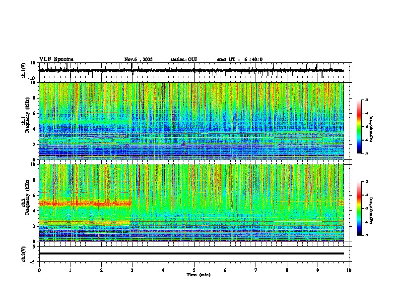Image resolution: width=393 pixels, height=303 pixels.
Task: Click time-axis tick label "7"
Action: (x=256, y=270)
